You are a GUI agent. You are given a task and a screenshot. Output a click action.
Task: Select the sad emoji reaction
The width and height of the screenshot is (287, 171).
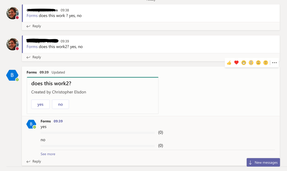(258, 62)
